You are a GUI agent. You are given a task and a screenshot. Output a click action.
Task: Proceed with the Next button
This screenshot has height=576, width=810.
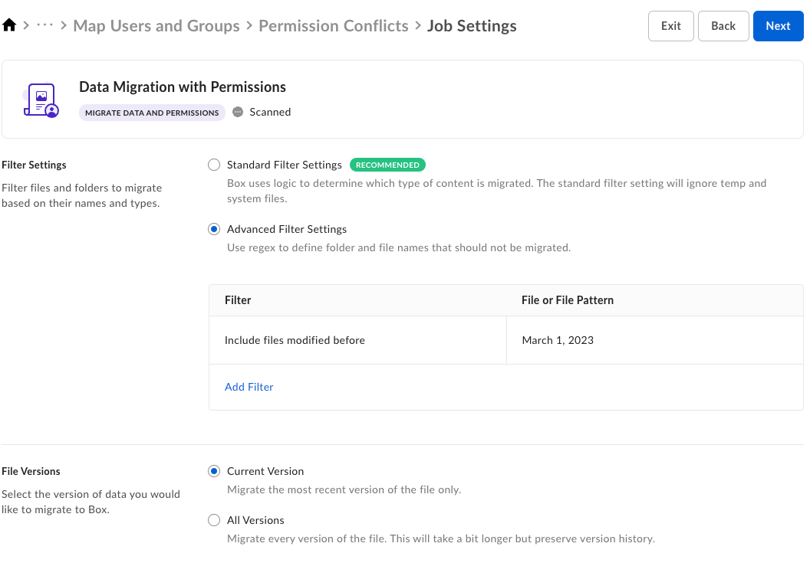click(x=778, y=26)
